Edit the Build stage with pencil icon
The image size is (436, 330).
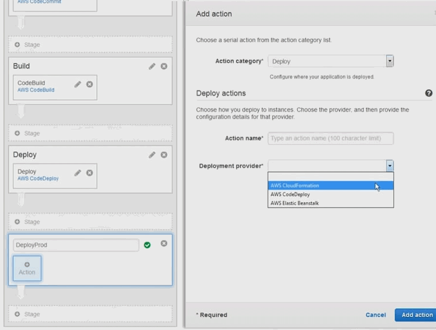click(x=152, y=66)
